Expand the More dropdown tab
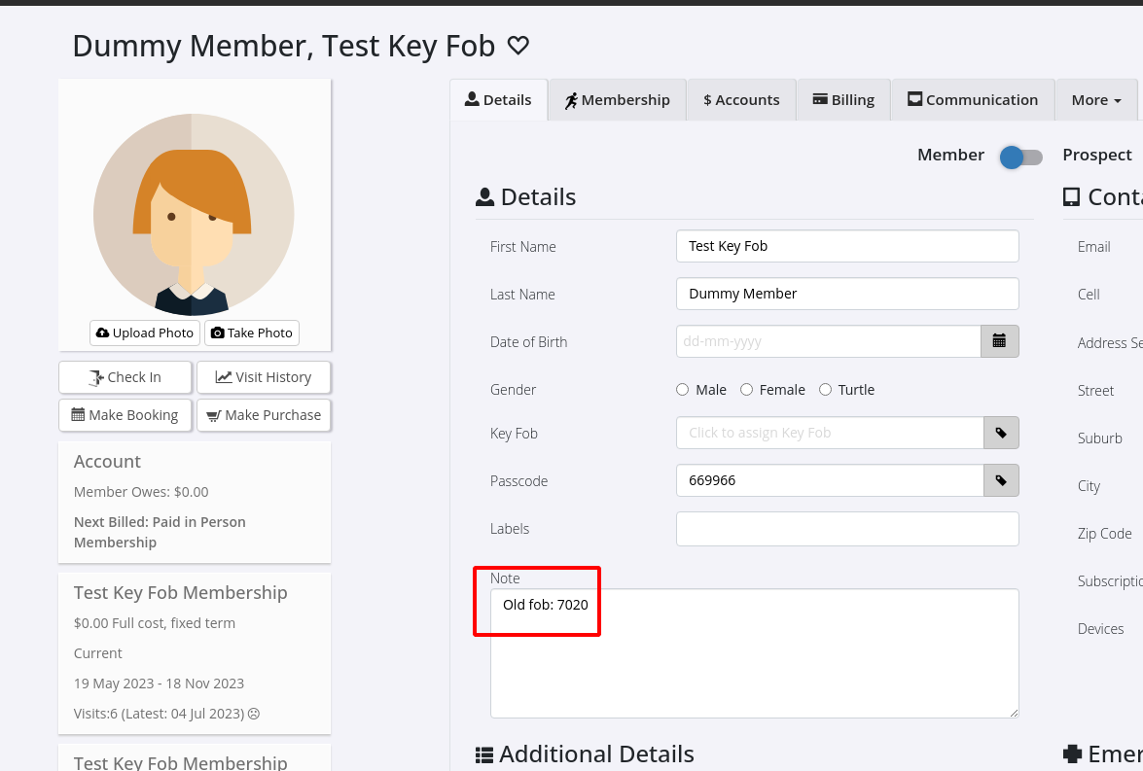This screenshot has width=1143, height=771. pyautogui.click(x=1096, y=100)
